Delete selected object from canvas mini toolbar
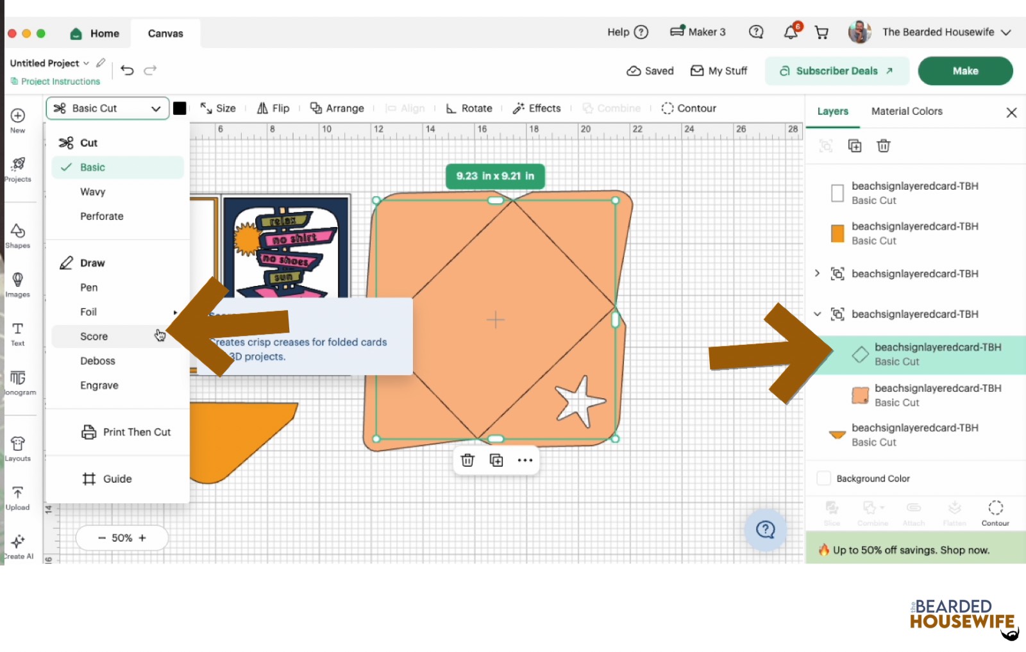This screenshot has width=1026, height=652. pyautogui.click(x=467, y=460)
